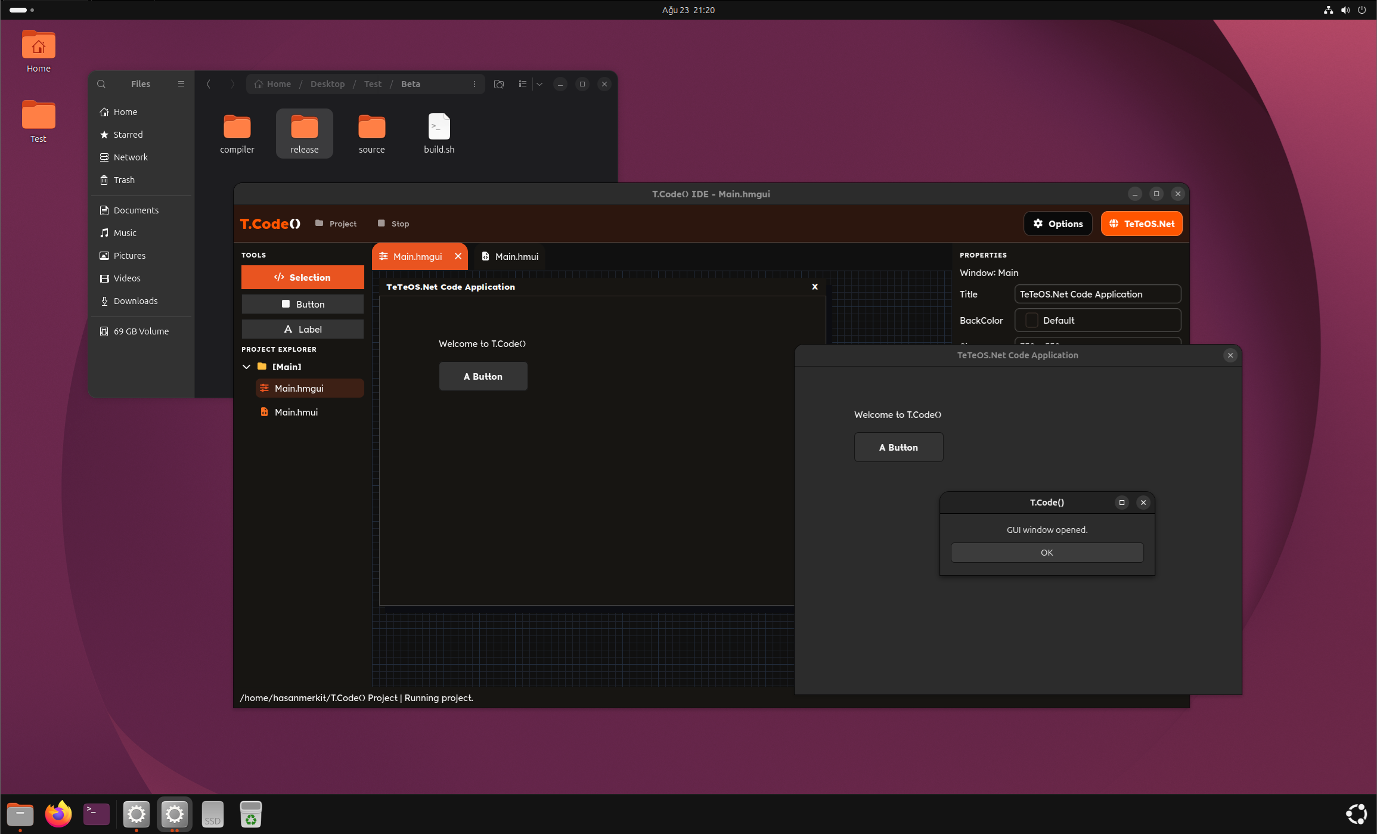Screen dimensions: 1377x834
Task: Open the path bar three-dot menu in Files
Action: pos(474,84)
